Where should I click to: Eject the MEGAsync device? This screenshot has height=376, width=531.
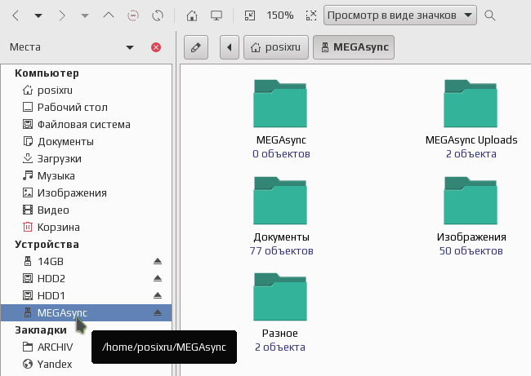pyautogui.click(x=158, y=312)
